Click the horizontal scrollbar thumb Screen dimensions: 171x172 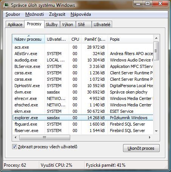(45, 137)
